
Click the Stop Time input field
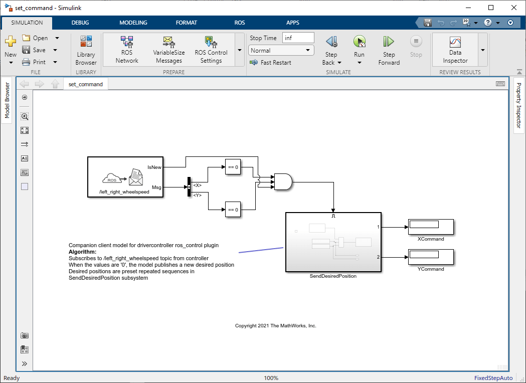click(298, 38)
